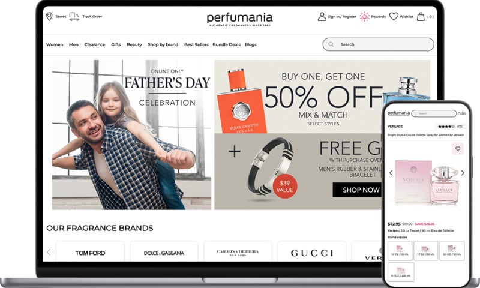Select the Tom Ford brand tile
The height and width of the screenshot is (288, 480).
pyautogui.click(x=91, y=253)
